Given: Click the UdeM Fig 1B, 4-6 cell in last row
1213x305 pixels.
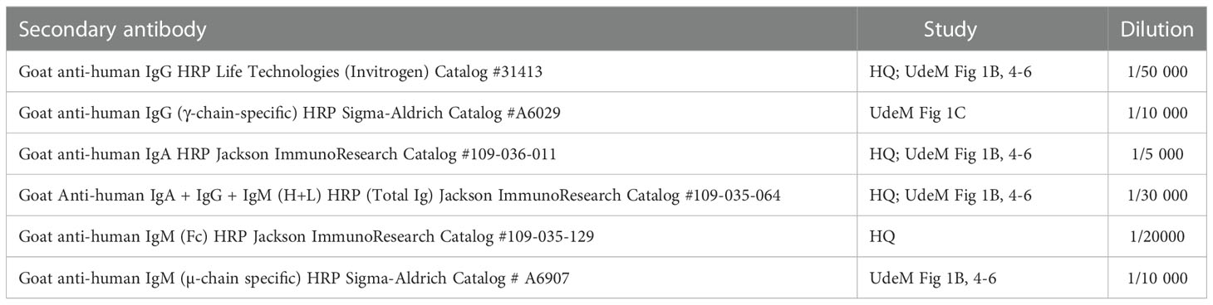Looking at the screenshot, I should pos(982,277).
